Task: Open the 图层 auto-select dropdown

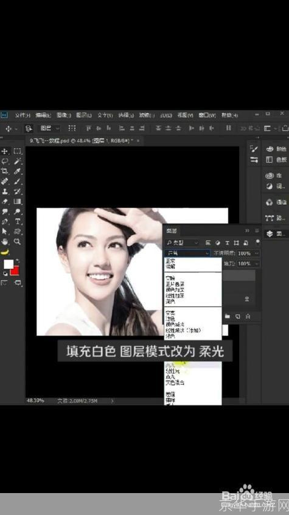Action: coord(50,128)
